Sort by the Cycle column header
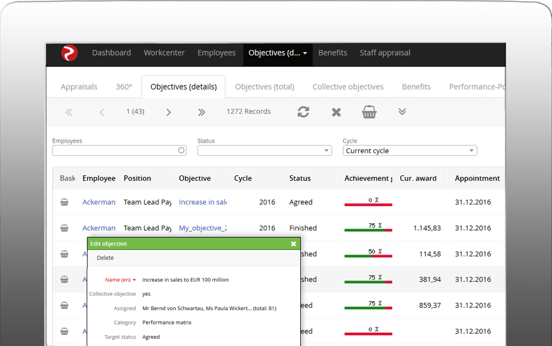The height and width of the screenshot is (346, 552). (x=243, y=178)
